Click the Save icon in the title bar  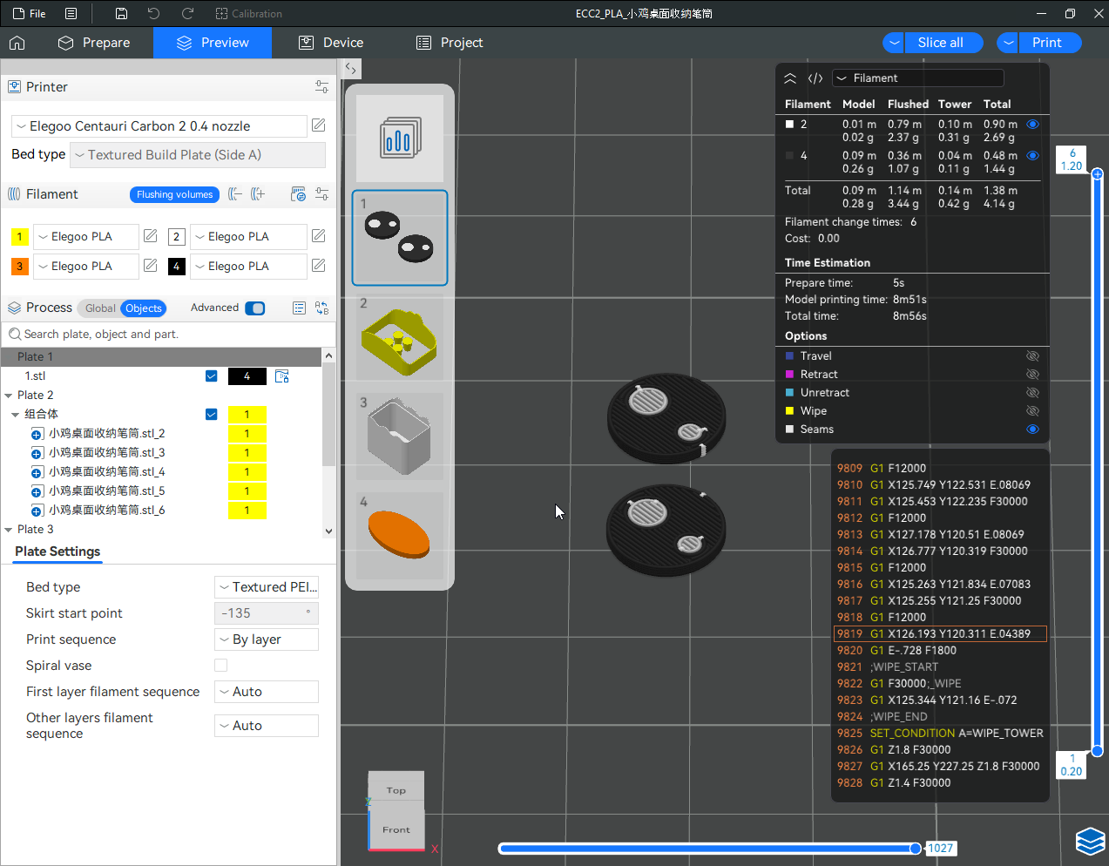coord(121,14)
